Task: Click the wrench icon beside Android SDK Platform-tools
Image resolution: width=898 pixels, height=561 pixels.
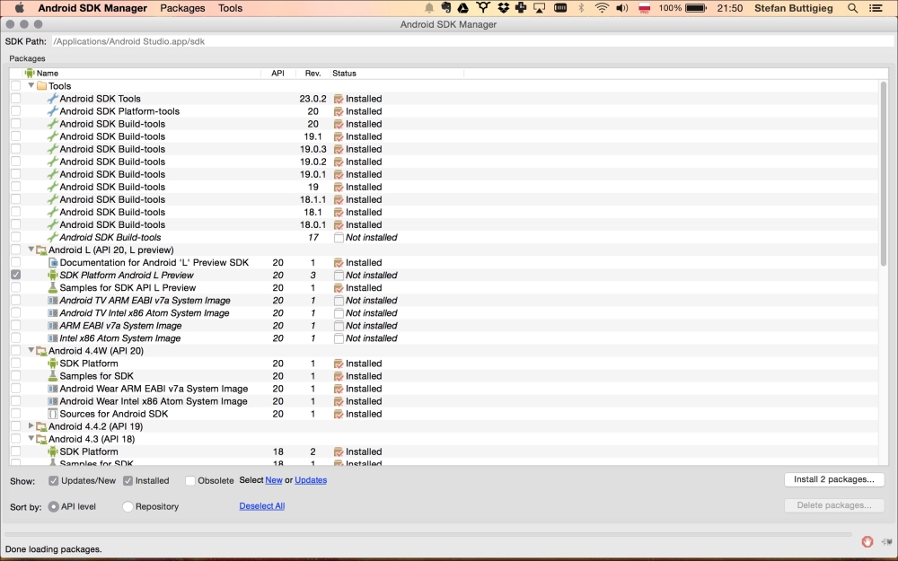Action: (52, 111)
